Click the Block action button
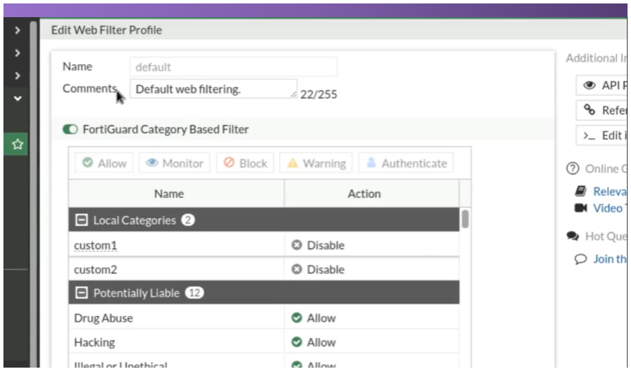 (x=245, y=163)
